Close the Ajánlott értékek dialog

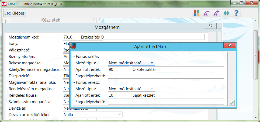click(x=229, y=46)
